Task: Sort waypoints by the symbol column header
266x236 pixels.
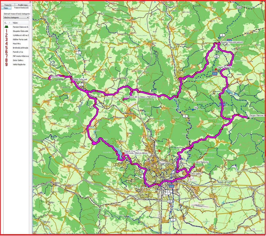Action: point(6,23)
